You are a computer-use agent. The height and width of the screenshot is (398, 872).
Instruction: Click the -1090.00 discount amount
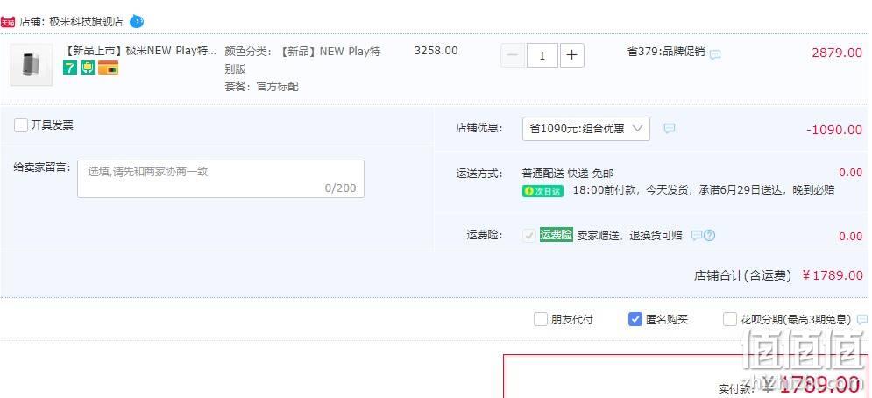click(834, 130)
